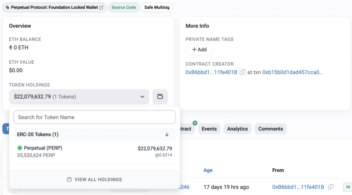Click the Safe Multisig label
Image resolution: width=352 pixels, height=195 pixels.
[157, 8]
